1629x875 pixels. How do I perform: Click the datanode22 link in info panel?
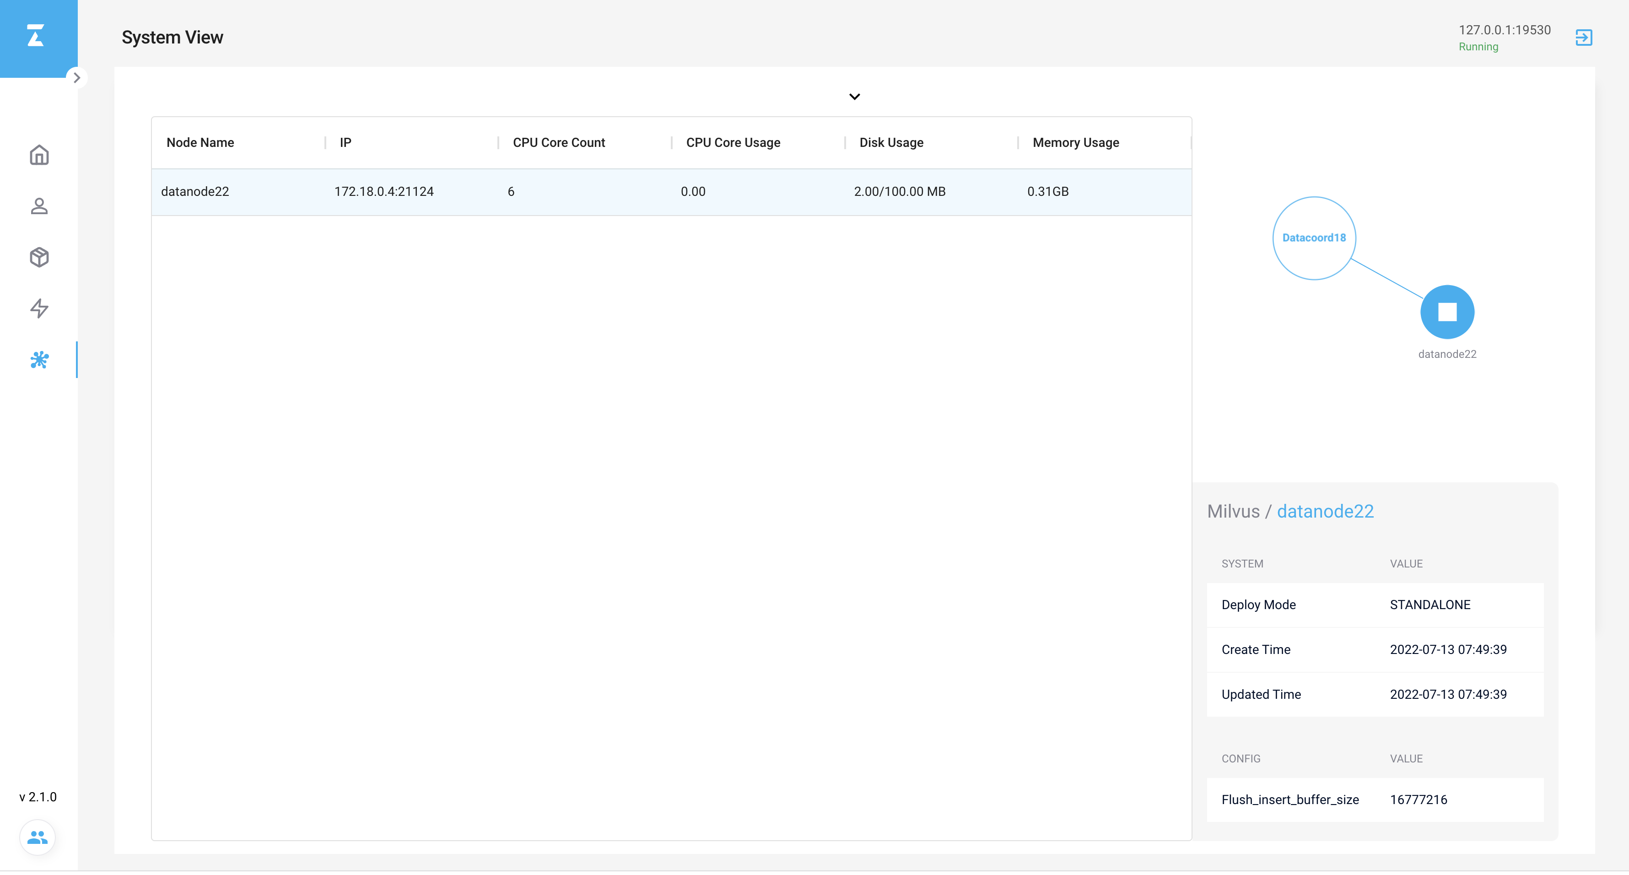click(1325, 511)
